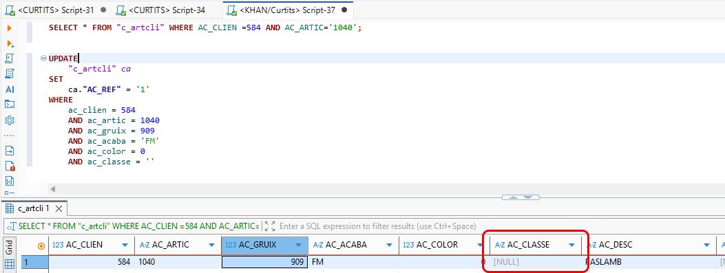The image size is (725, 273).
Task: Open the AC_CLIEN column filter dropdown
Action: pos(125,245)
